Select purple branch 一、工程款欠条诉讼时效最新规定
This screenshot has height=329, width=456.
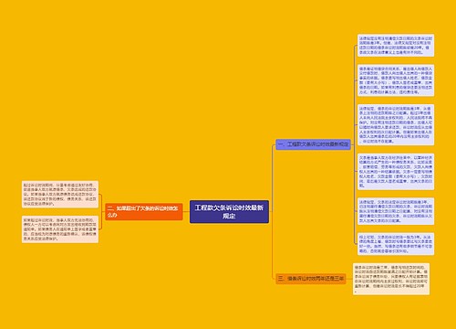pyautogui.click(x=313, y=144)
